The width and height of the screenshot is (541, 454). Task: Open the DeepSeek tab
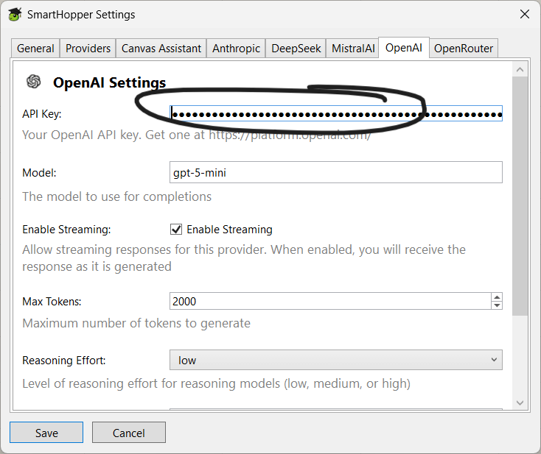pyautogui.click(x=296, y=49)
